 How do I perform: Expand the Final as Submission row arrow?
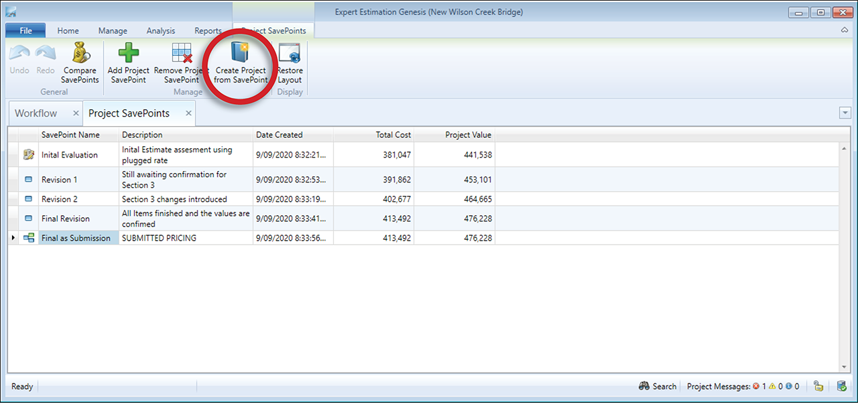point(13,238)
